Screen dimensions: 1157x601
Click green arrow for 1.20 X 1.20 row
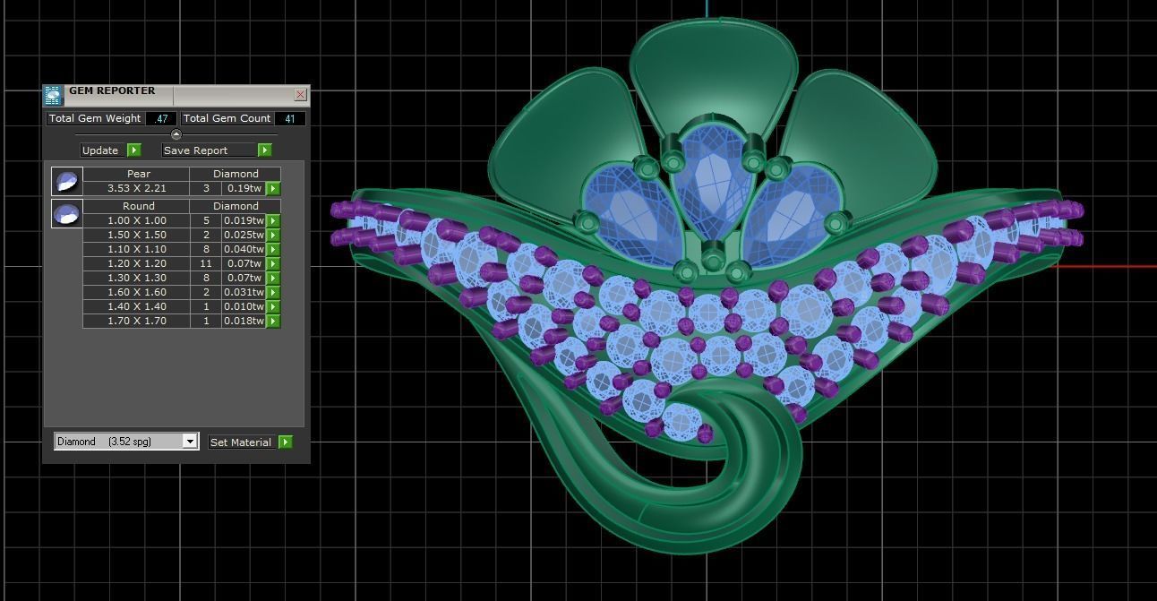[273, 263]
